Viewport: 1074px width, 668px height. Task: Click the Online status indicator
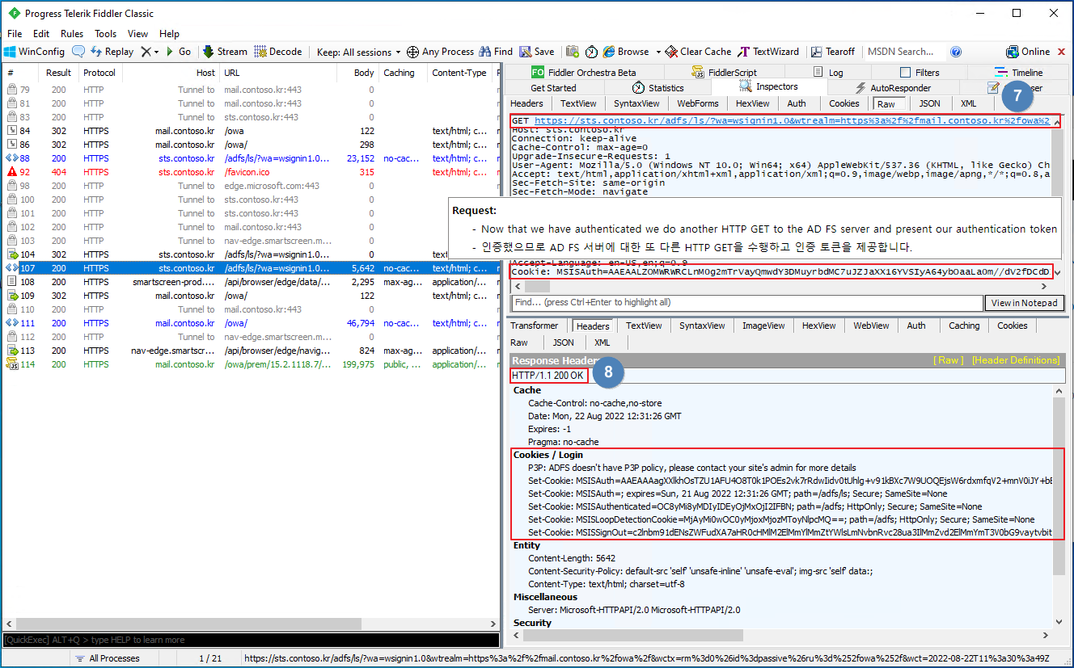1028,52
